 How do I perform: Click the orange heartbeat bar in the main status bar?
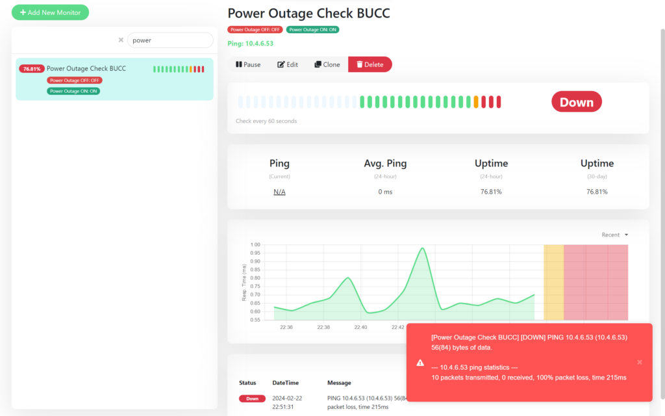(x=476, y=101)
